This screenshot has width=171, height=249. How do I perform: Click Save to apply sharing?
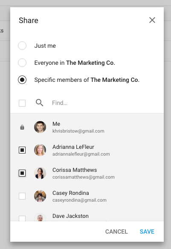(147, 232)
